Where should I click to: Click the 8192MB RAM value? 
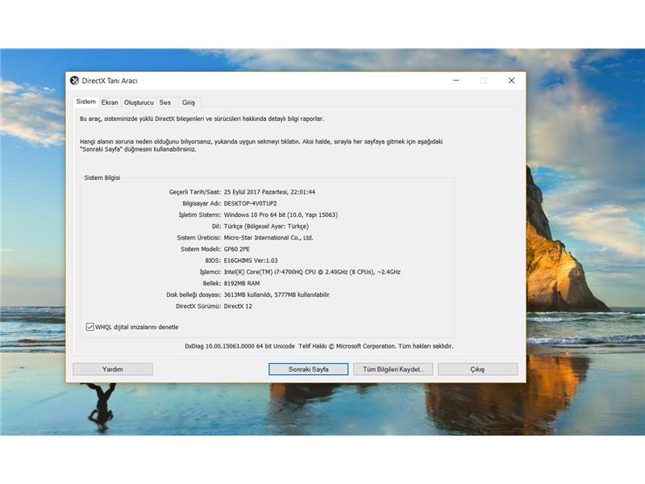(241, 284)
